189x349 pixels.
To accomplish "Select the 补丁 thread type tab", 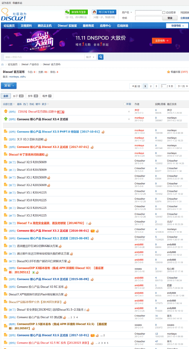I will click(18, 96).
